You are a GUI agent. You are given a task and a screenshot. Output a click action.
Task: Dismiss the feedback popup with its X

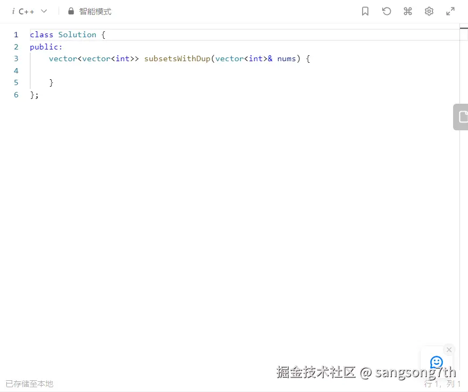[x=449, y=349]
